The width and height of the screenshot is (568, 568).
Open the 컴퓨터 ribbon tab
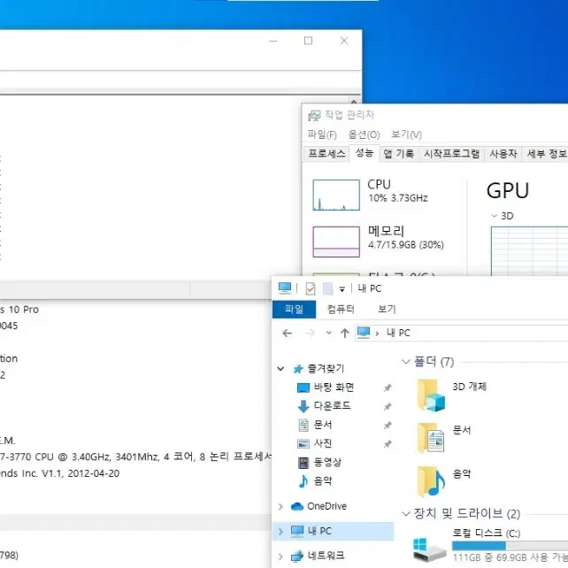[x=341, y=310]
